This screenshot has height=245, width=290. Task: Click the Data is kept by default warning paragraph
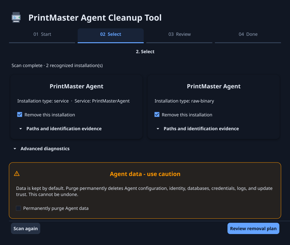point(144,191)
